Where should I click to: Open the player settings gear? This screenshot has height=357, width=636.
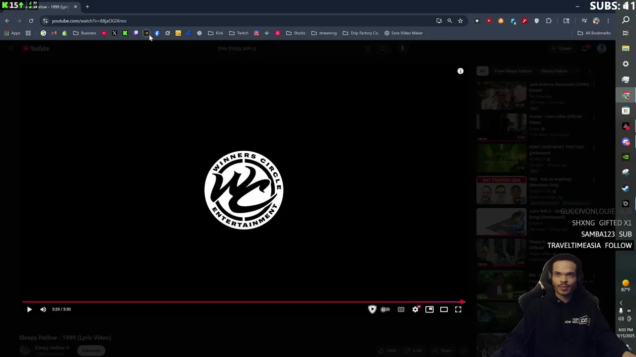(415, 309)
